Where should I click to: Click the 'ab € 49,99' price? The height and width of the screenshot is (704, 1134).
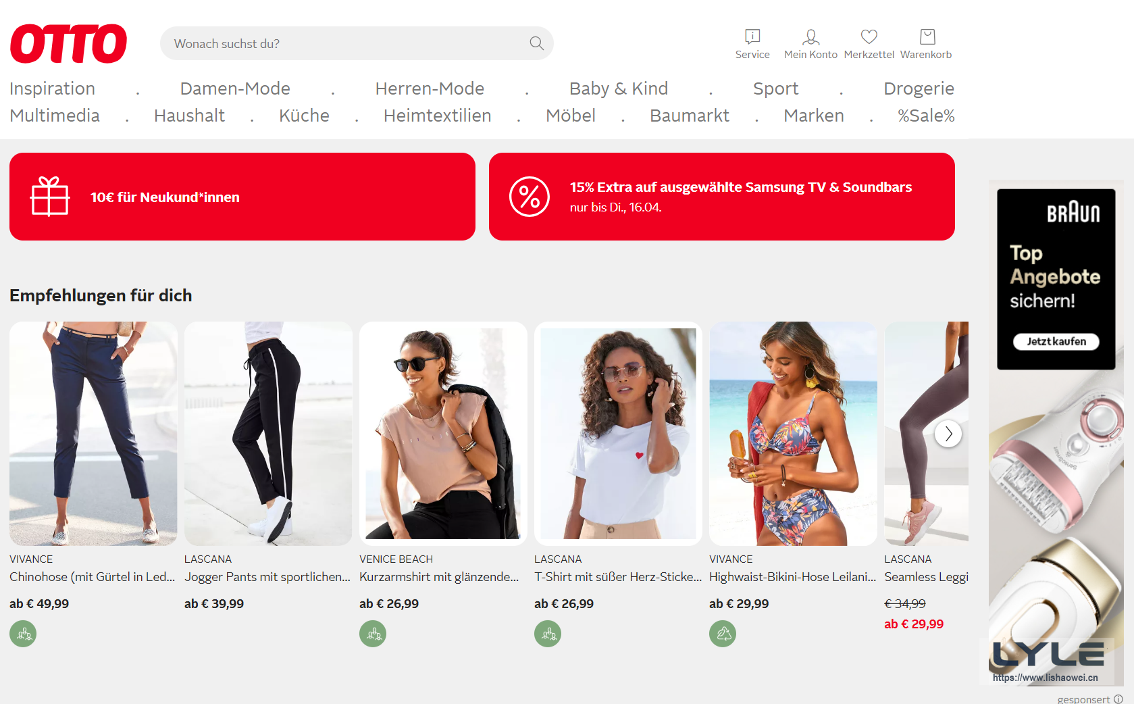pos(39,604)
